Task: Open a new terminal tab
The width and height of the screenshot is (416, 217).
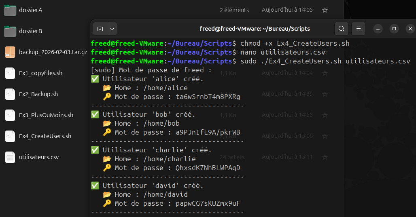Action: tap(100, 29)
